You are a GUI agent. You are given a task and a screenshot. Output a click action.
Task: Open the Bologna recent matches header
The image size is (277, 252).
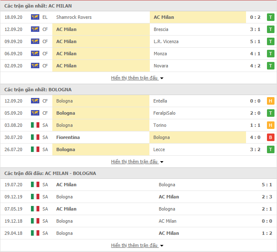tap(38, 90)
